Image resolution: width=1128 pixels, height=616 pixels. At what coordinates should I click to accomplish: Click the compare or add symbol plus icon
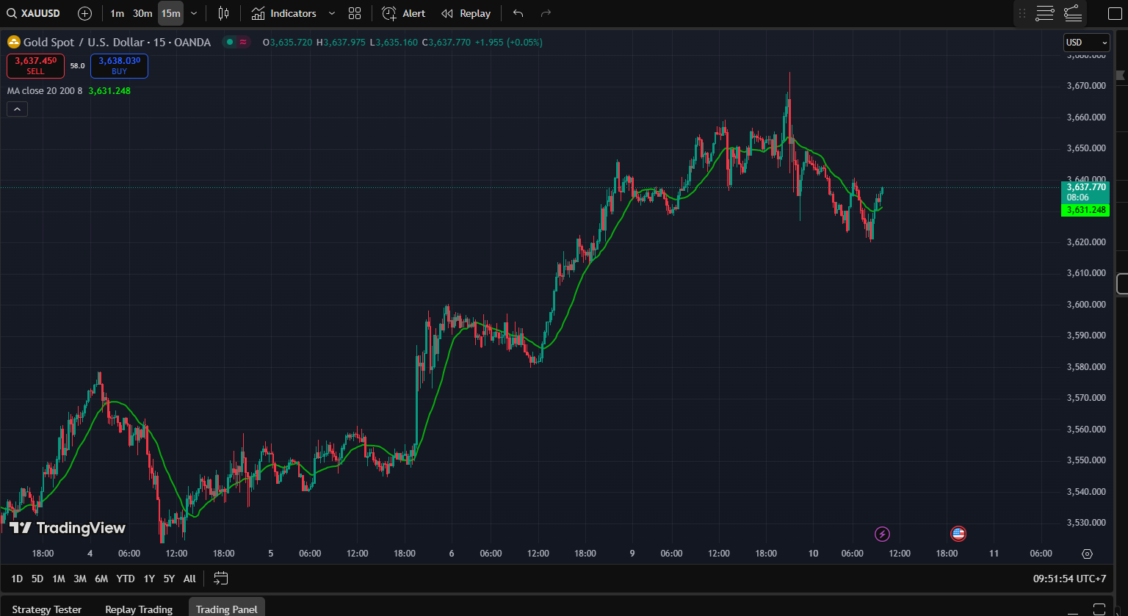85,13
